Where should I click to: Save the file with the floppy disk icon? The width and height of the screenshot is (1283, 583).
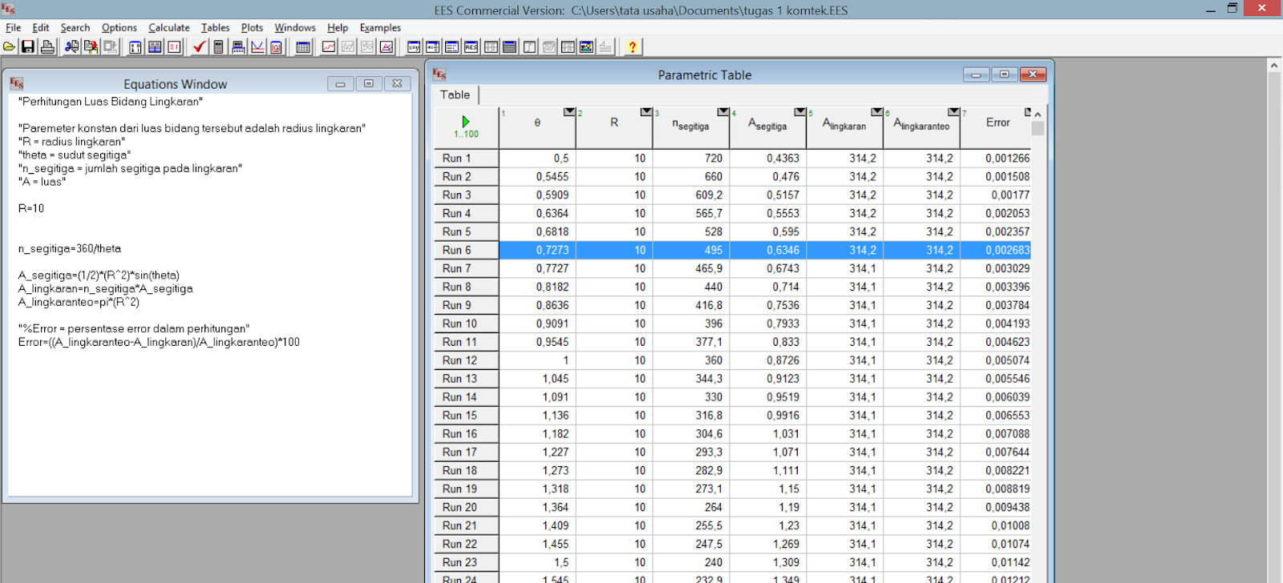(x=28, y=47)
